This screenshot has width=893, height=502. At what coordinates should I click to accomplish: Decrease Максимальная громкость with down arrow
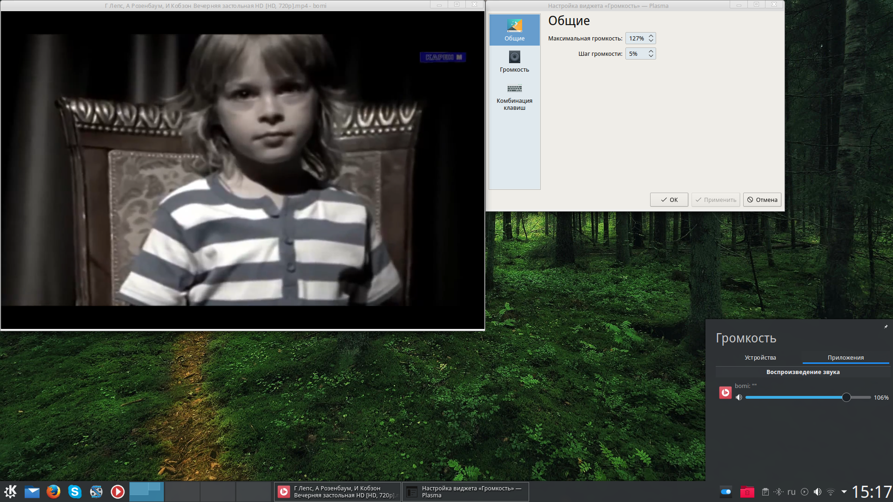click(651, 41)
